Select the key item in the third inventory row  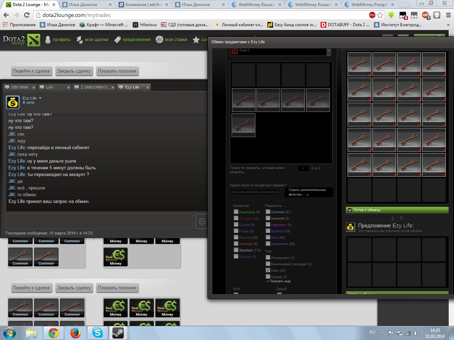point(243,125)
